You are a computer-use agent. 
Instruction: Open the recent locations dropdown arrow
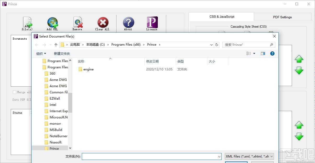coord(50,45)
